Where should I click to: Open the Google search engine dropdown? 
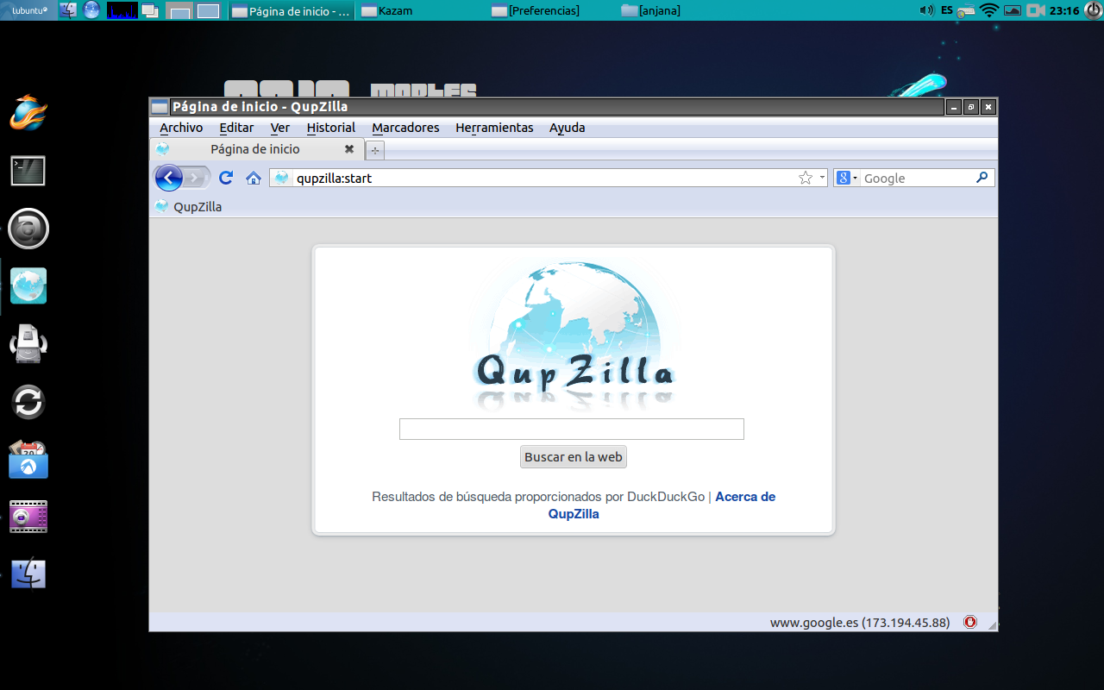(848, 178)
